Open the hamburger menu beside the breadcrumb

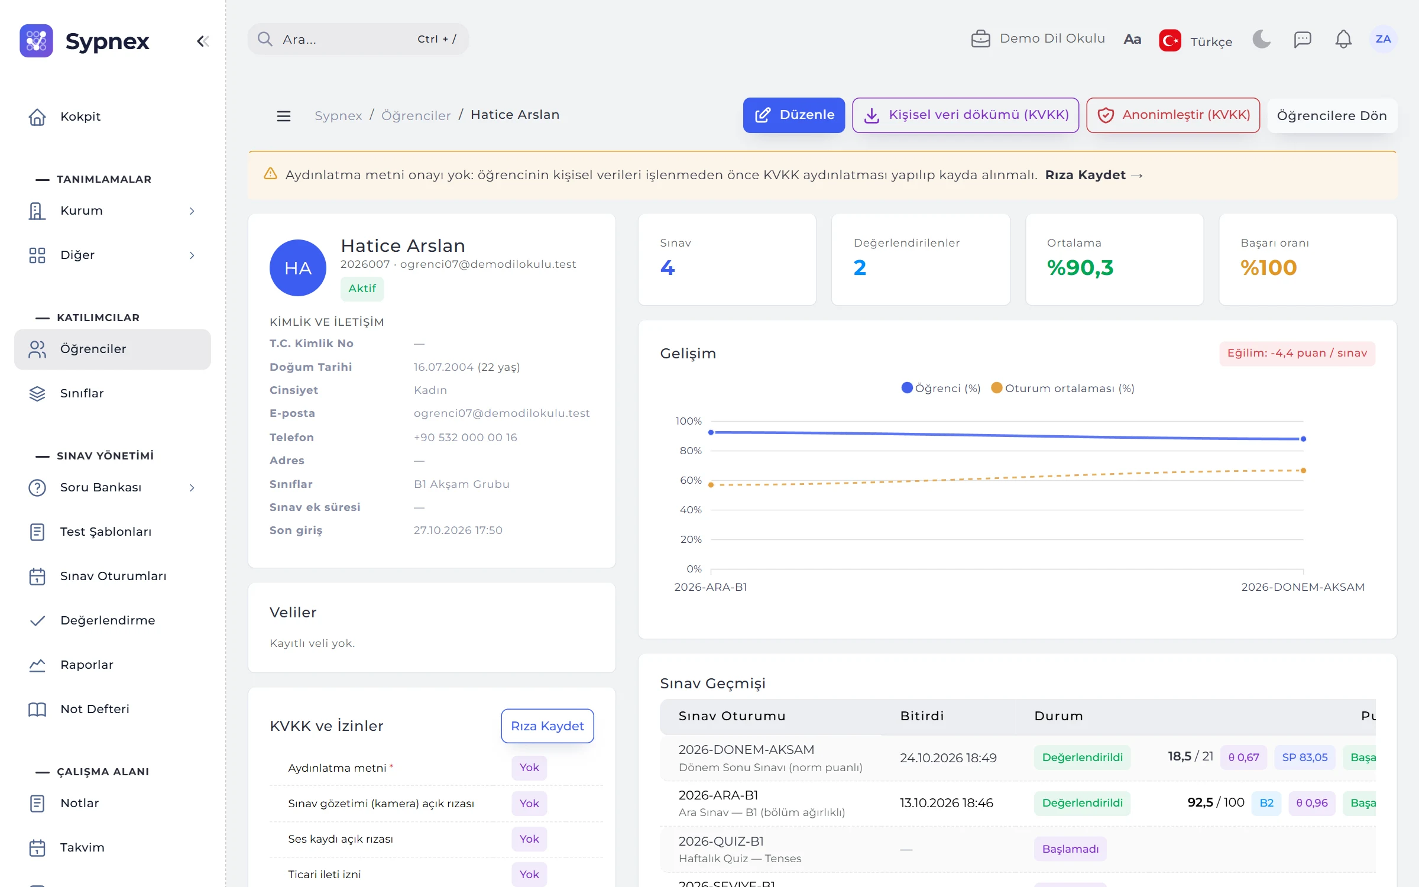point(284,116)
